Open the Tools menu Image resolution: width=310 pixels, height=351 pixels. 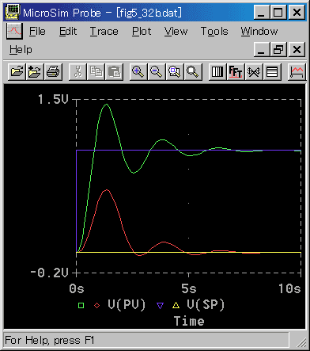(x=214, y=32)
